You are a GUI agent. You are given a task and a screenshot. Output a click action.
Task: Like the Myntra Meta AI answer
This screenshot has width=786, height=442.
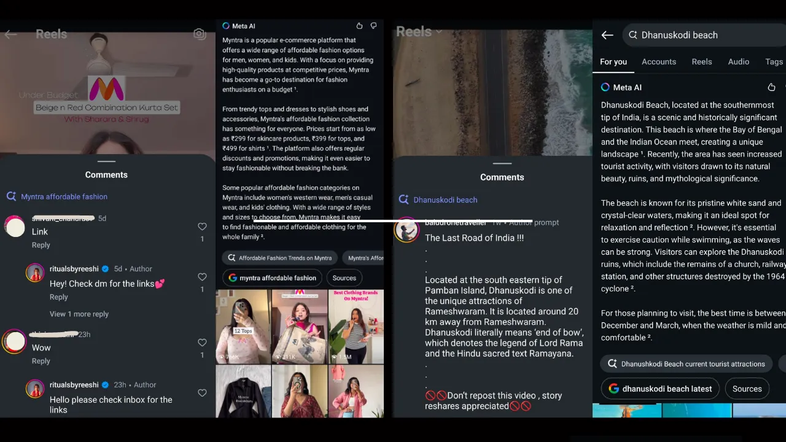[359, 26]
